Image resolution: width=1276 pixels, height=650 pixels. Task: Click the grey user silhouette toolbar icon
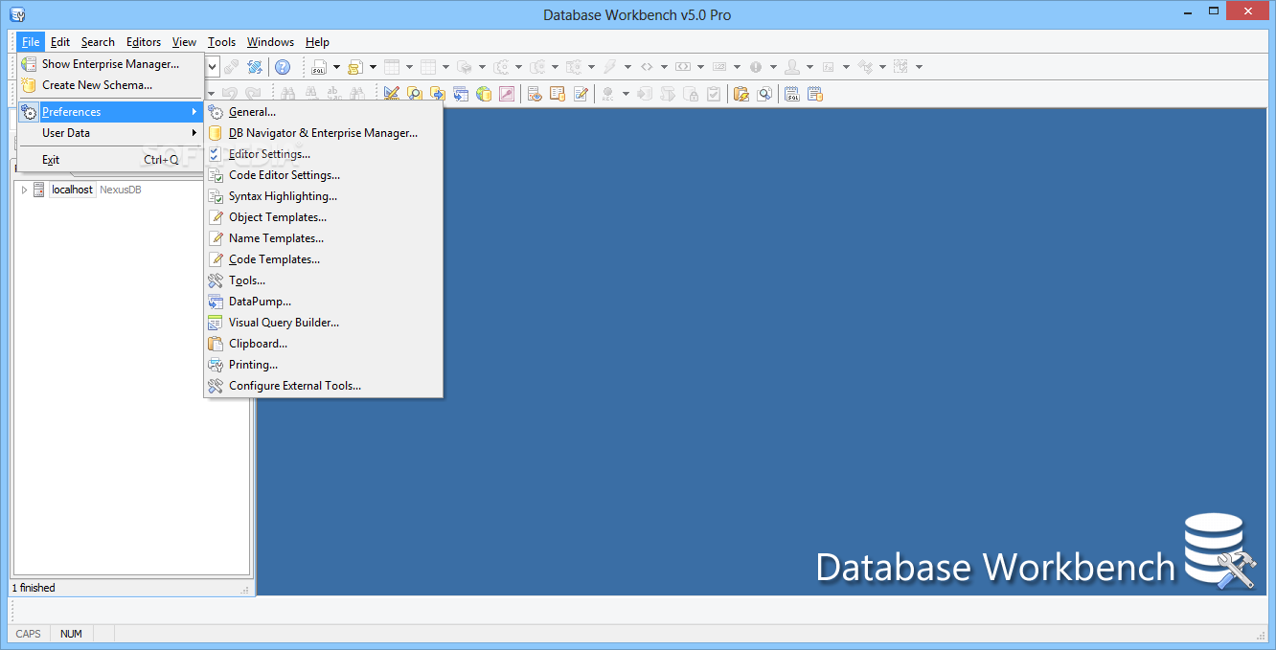(792, 67)
